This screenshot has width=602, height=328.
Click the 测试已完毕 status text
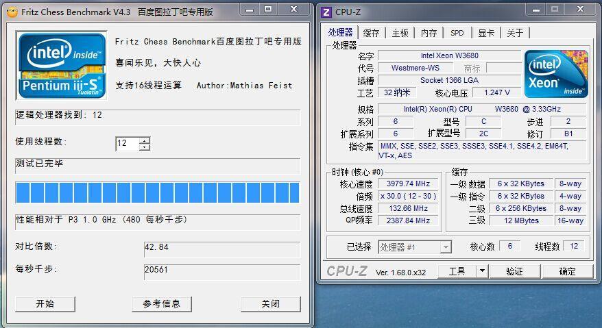coord(39,164)
